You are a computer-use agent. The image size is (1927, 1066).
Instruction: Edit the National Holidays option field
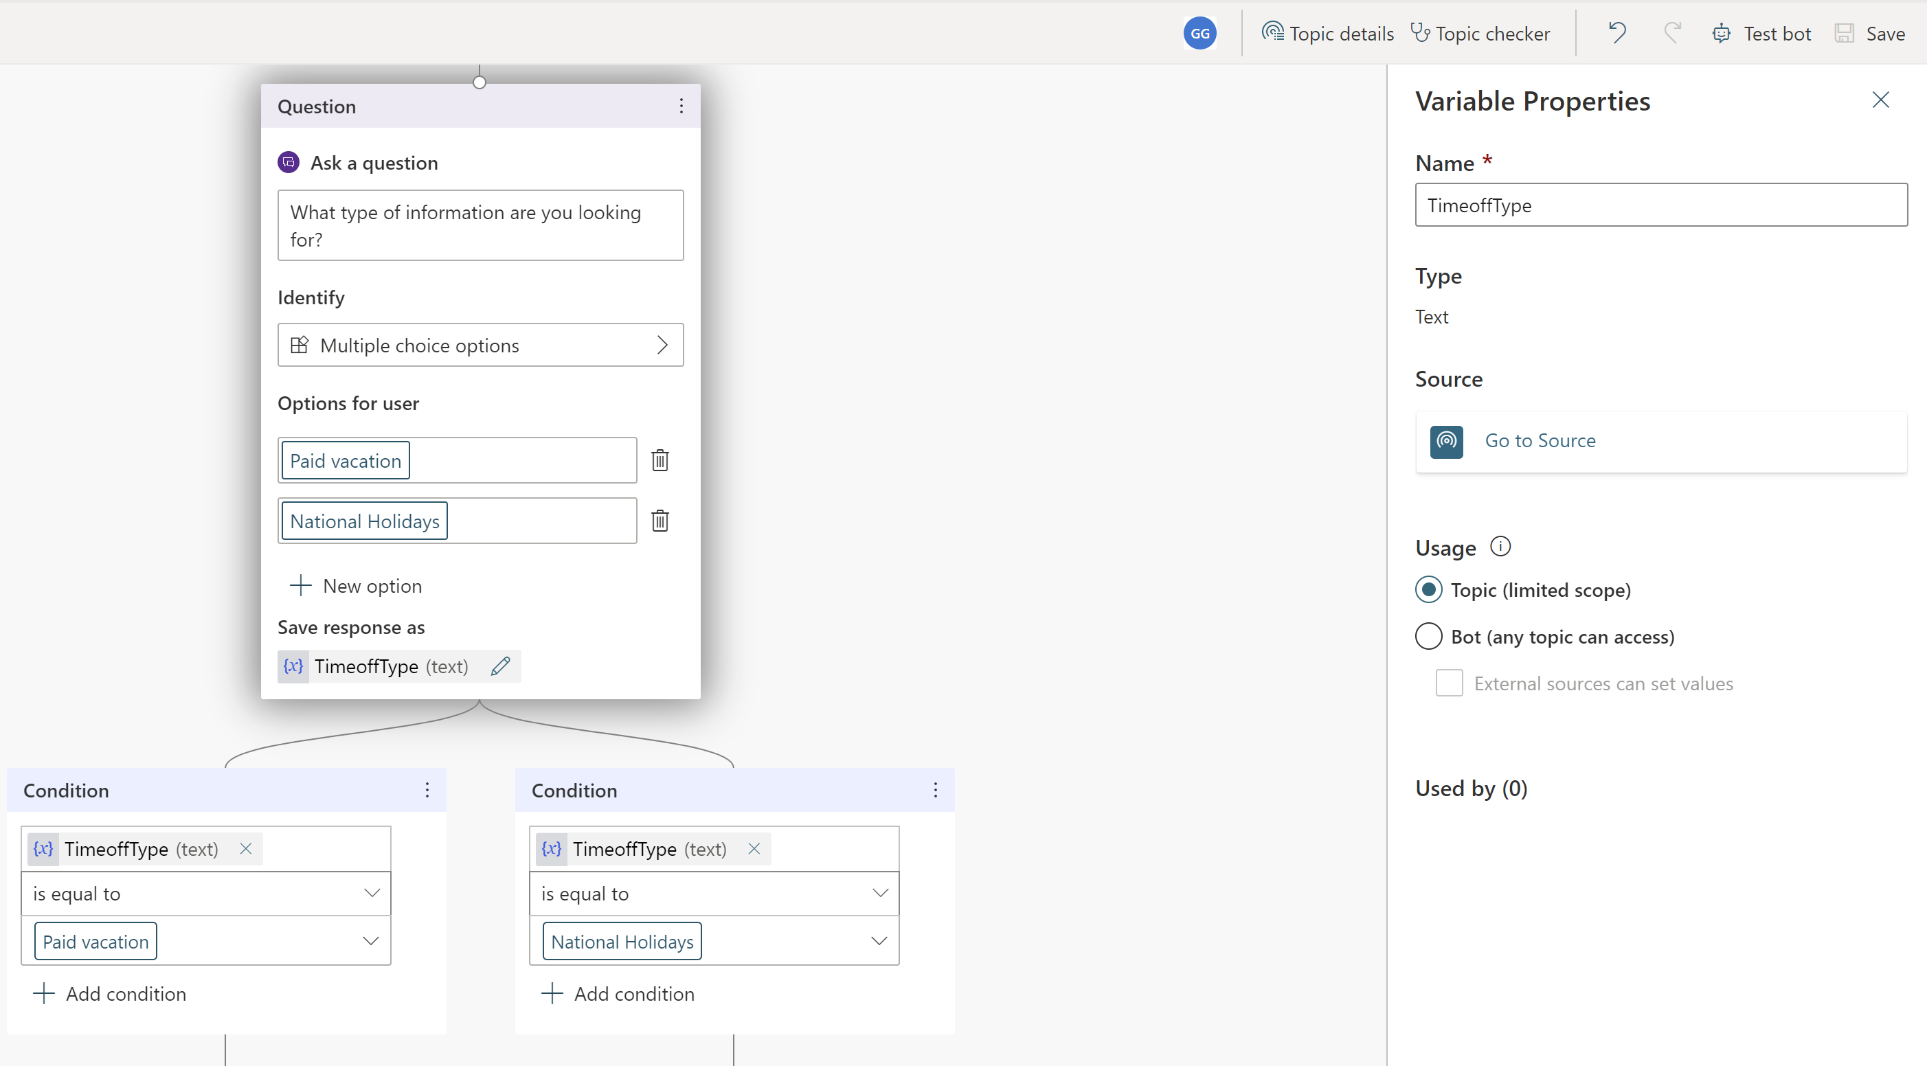(x=457, y=521)
